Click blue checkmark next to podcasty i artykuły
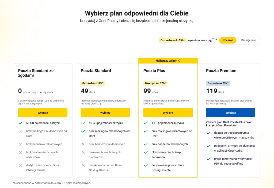The height and width of the screenshot is (188, 274). point(208,146)
